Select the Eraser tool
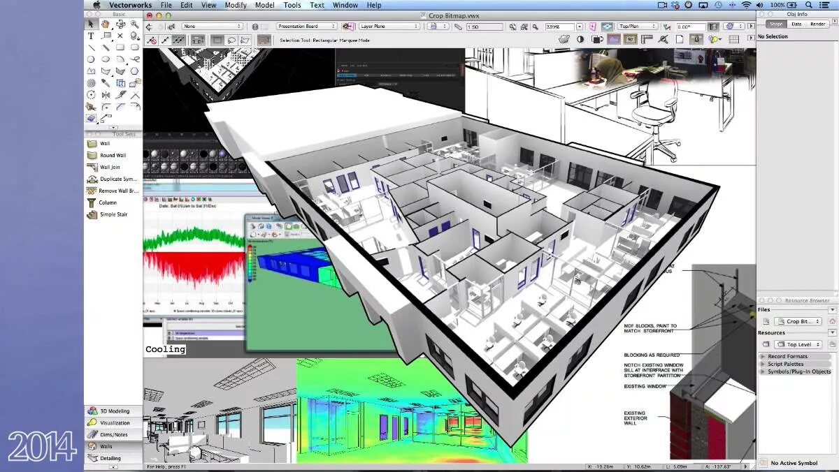Image resolution: width=839 pixels, height=472 pixels. (91, 119)
